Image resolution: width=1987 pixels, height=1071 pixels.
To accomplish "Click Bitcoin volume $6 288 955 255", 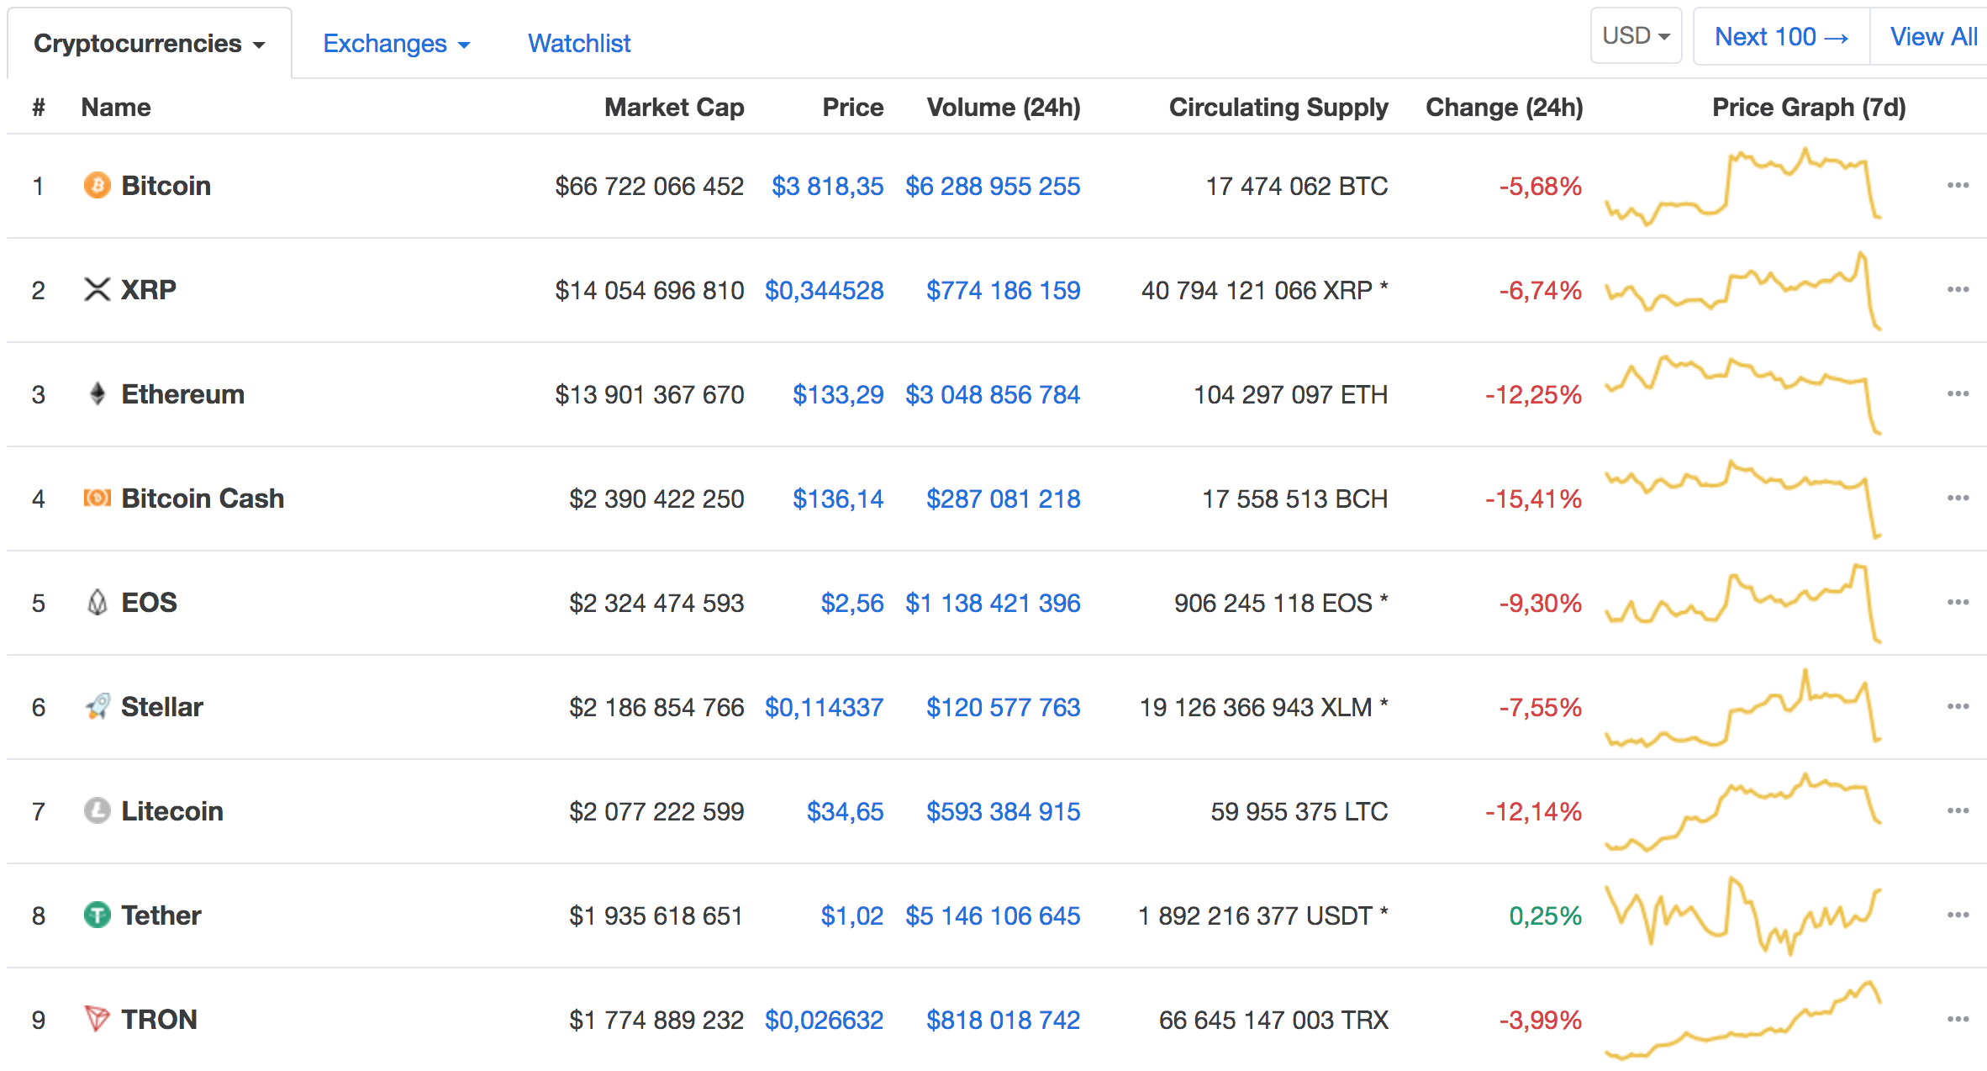I will (993, 186).
